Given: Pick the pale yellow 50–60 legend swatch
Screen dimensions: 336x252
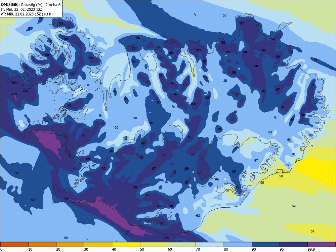Looking at the screenshot, I should point(154,245).
